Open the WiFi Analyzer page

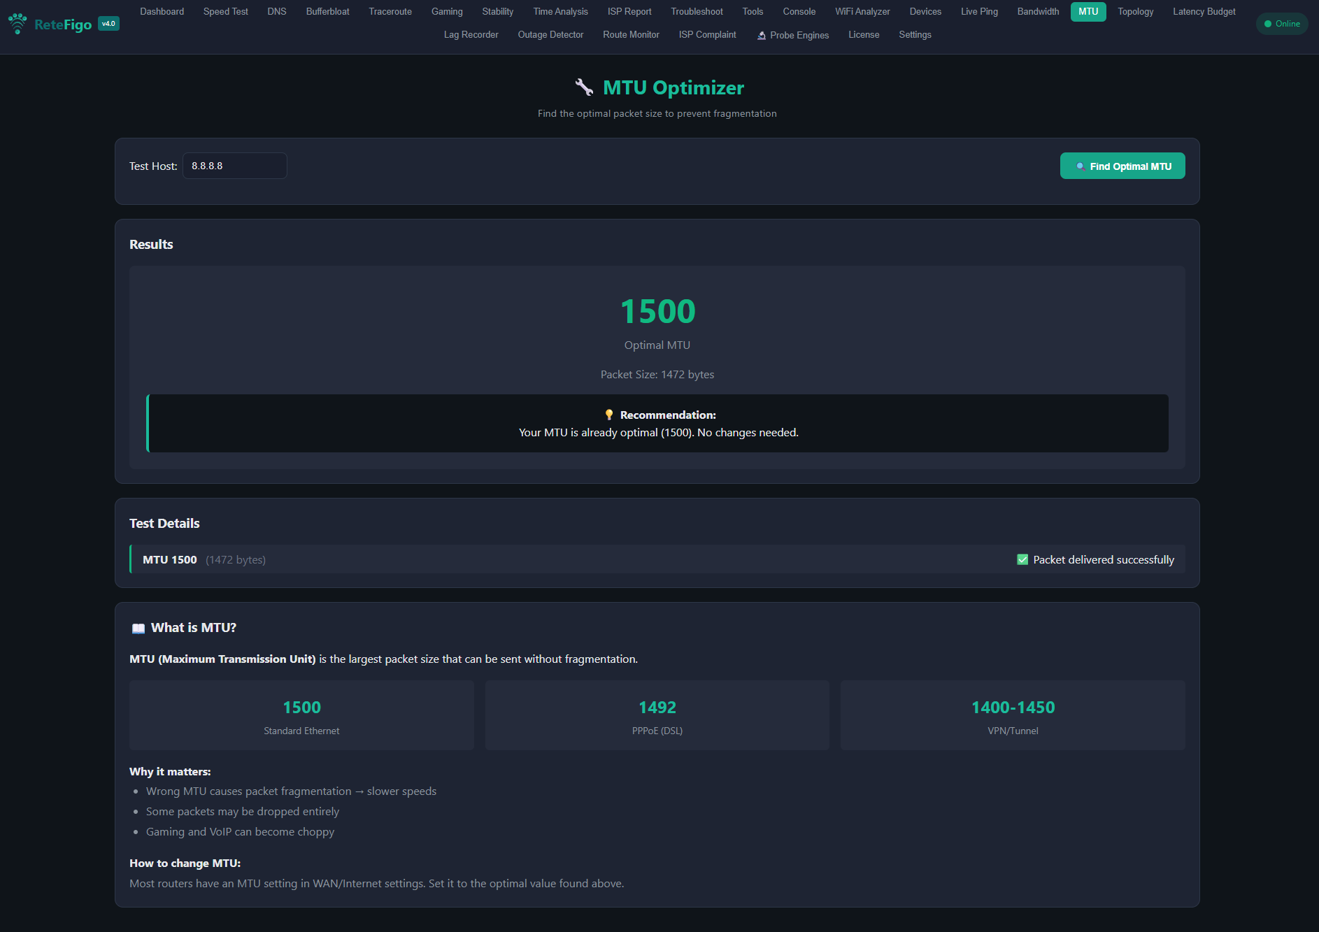pyautogui.click(x=862, y=12)
